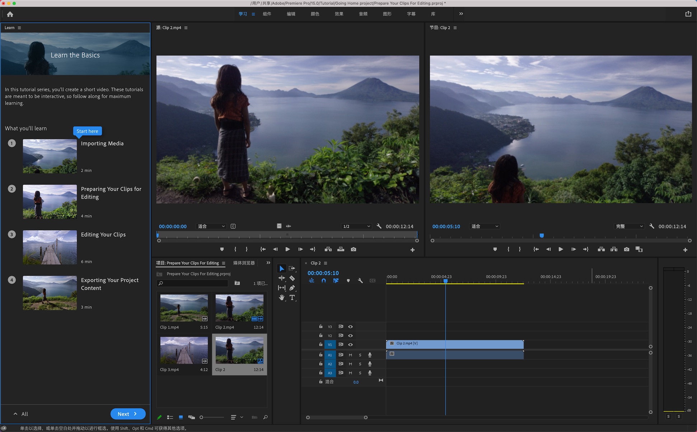Select the Selection tool arrow
This screenshot has width=697, height=432.
(282, 268)
